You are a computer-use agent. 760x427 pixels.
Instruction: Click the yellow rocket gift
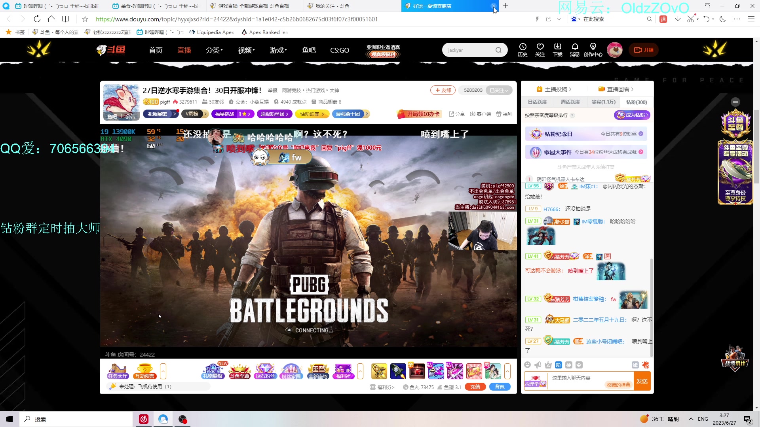pyautogui.click(x=379, y=371)
